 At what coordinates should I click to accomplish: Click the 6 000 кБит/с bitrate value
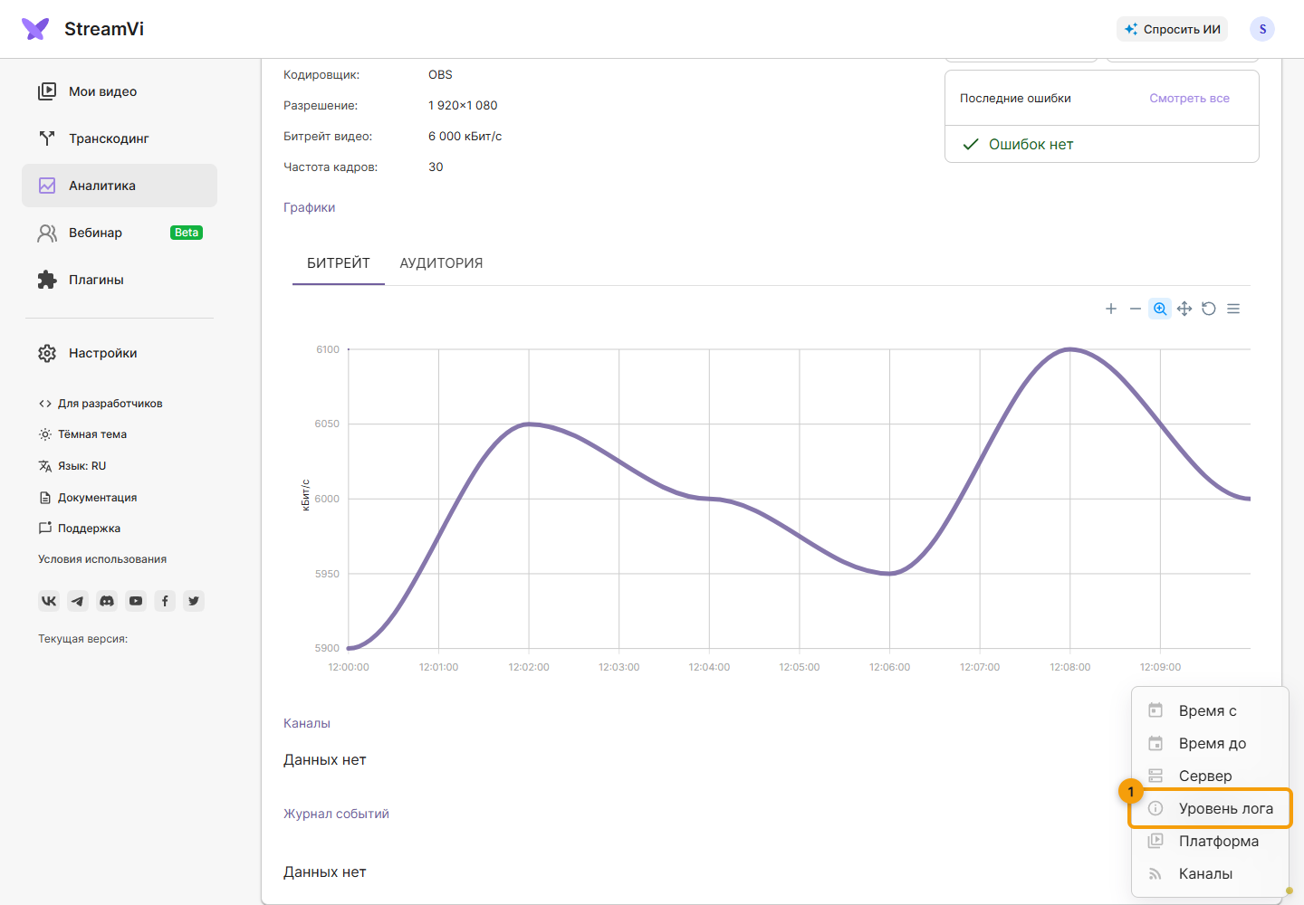point(465,137)
